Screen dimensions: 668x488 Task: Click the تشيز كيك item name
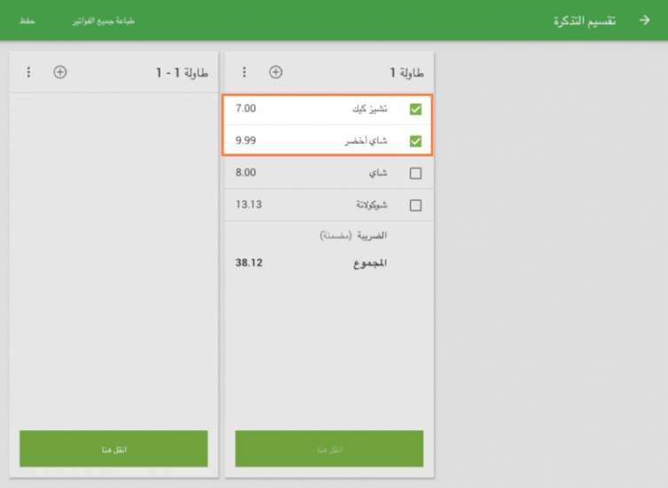(x=372, y=109)
